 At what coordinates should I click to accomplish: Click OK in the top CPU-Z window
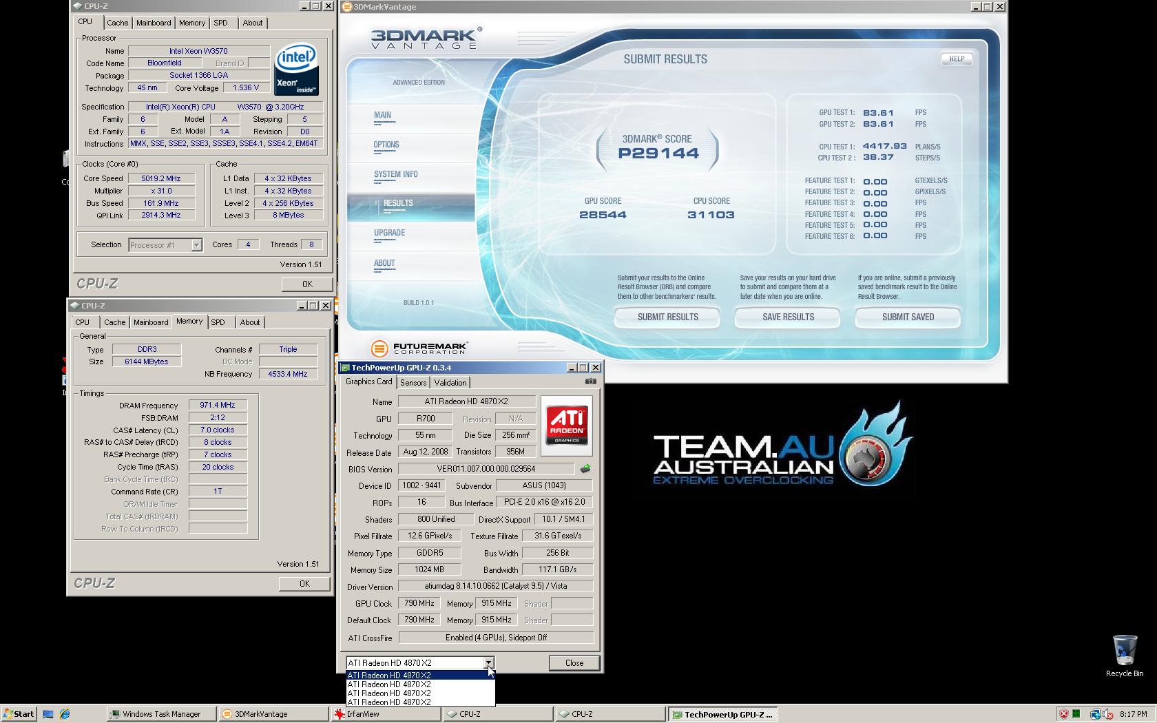point(307,284)
